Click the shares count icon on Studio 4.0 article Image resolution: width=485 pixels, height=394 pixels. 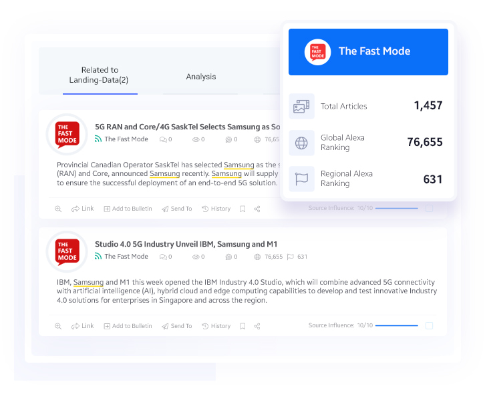pyautogui.click(x=228, y=257)
